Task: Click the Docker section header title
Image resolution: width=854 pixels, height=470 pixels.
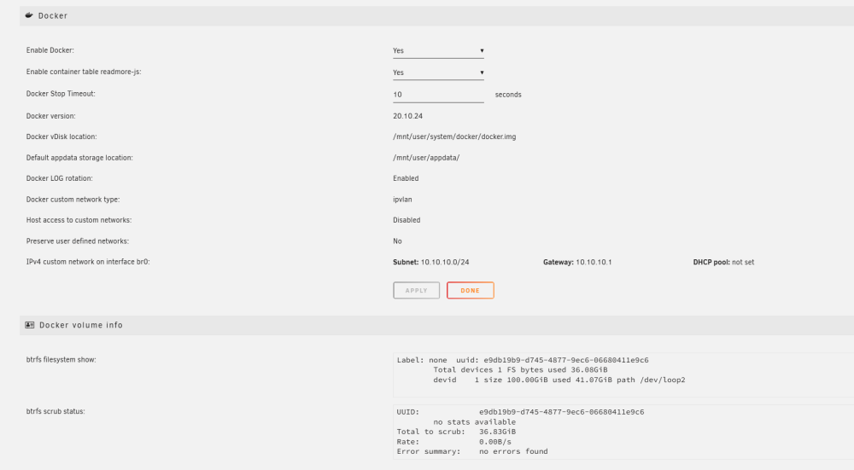Action: click(x=53, y=15)
